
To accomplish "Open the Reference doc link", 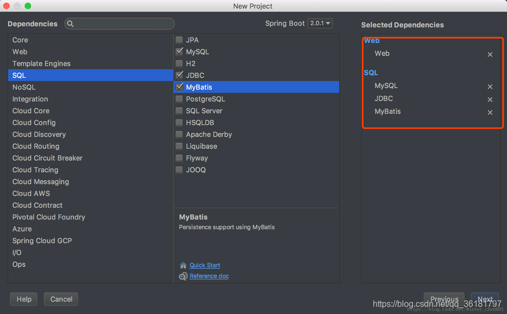I will pyautogui.click(x=209, y=276).
